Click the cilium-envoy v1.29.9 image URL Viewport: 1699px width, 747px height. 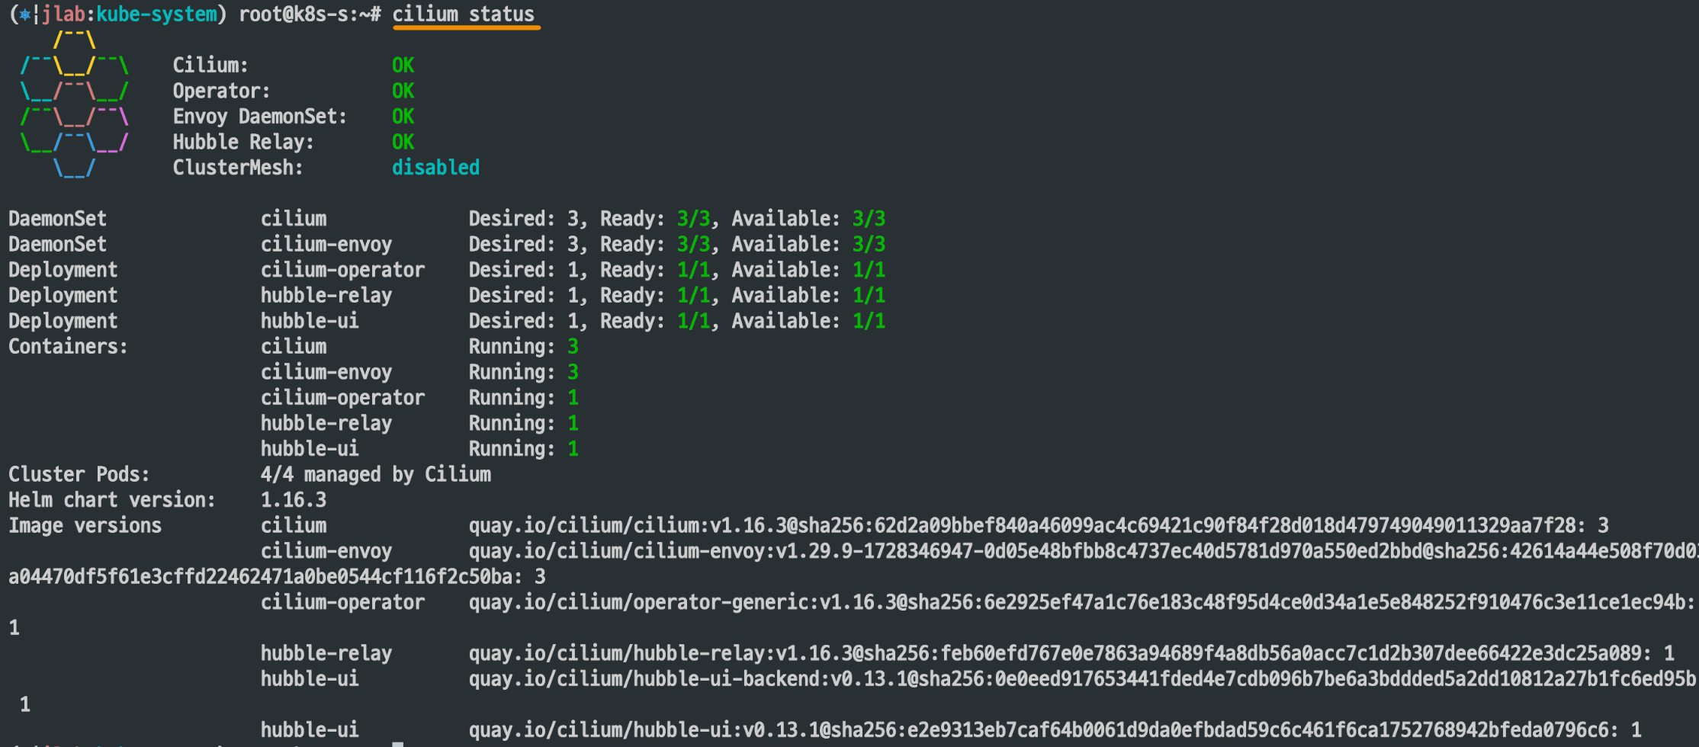click(1083, 551)
